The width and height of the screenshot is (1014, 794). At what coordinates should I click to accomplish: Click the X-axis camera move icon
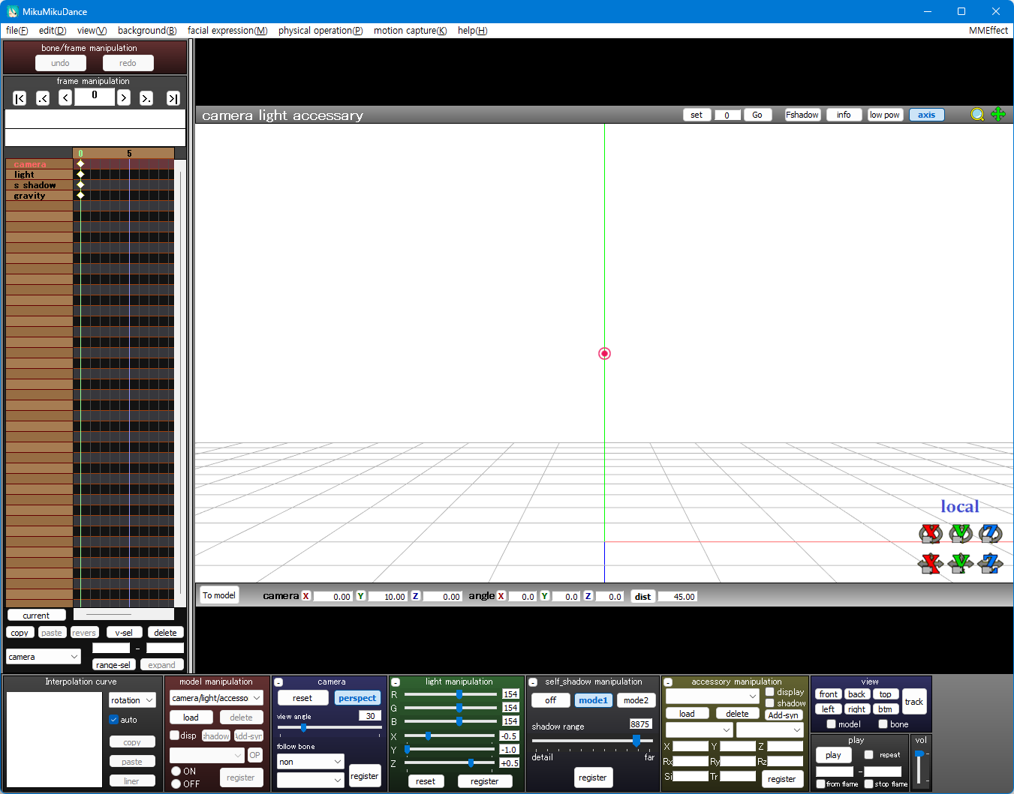[931, 563]
